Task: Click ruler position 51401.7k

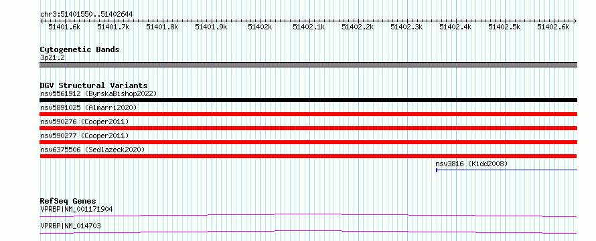Action: pos(114,27)
